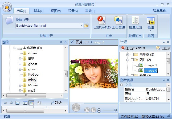The height and width of the screenshot is (119, 172).
Task: Click the 汇出资源 export resources icon
Action: (118, 20)
